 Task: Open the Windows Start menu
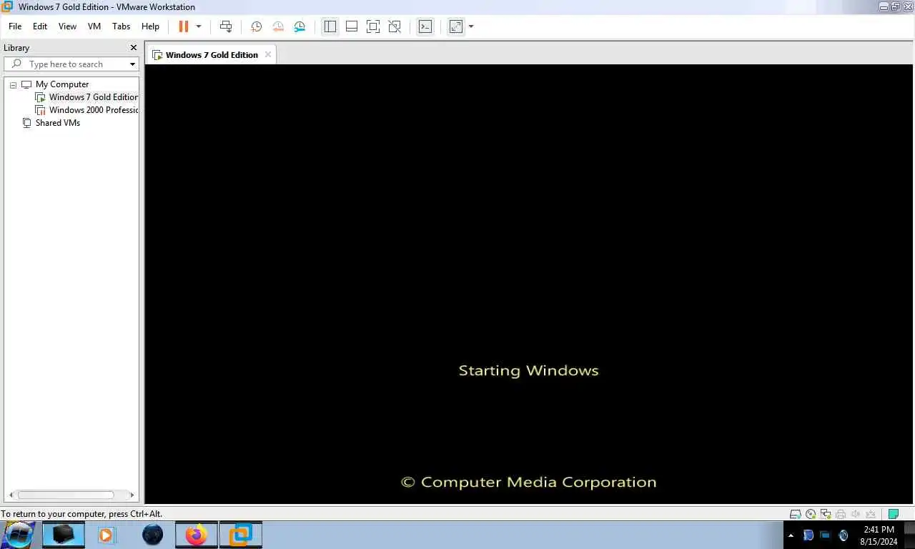click(19, 535)
